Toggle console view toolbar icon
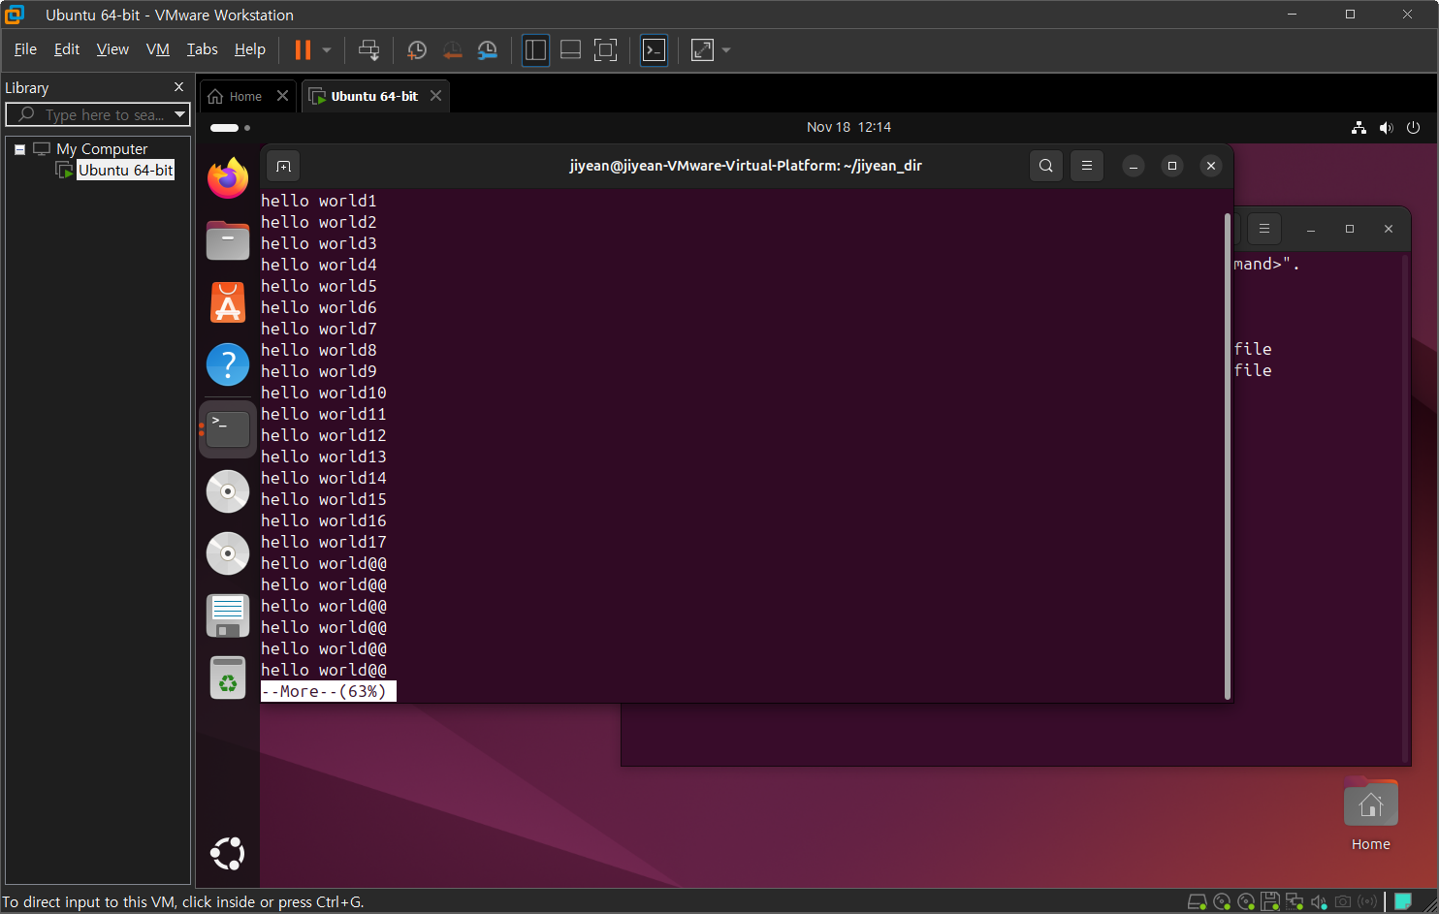The image size is (1439, 914). (655, 49)
